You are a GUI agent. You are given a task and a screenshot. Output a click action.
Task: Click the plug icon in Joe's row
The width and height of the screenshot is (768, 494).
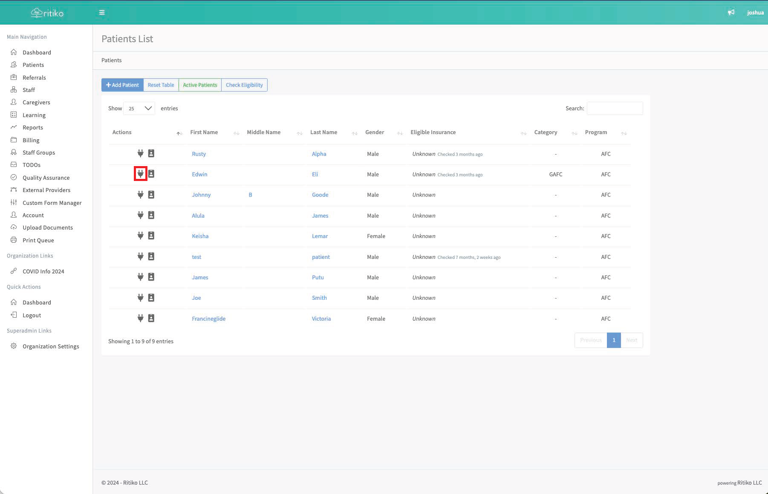coord(140,298)
